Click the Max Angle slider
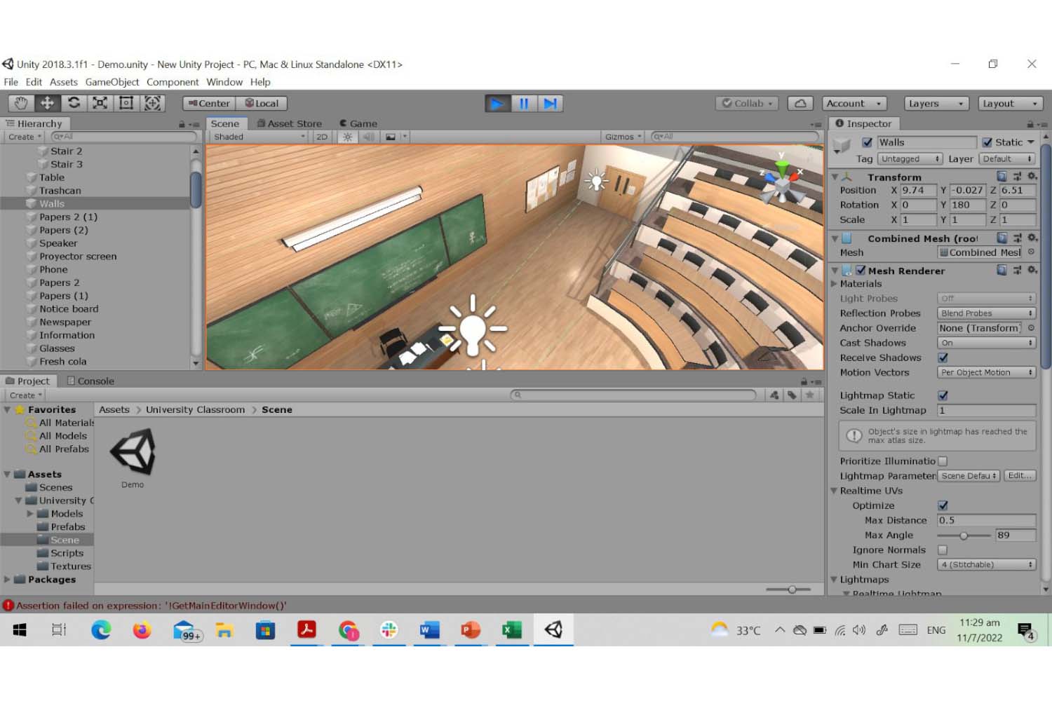Viewport: 1052px width, 701px height. coord(964,536)
